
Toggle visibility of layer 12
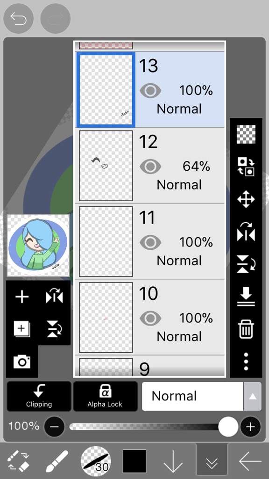point(150,167)
